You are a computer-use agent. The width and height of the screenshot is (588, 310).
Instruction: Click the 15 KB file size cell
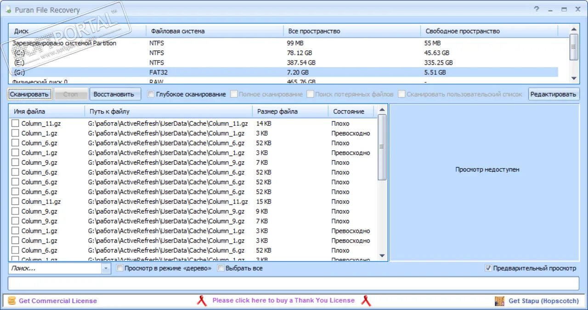pos(264,201)
